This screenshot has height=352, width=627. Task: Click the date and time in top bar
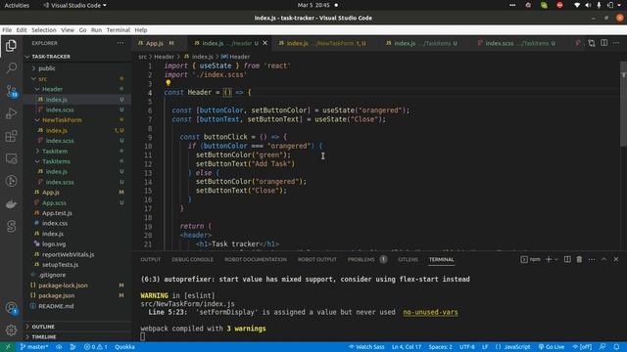tap(313, 5)
